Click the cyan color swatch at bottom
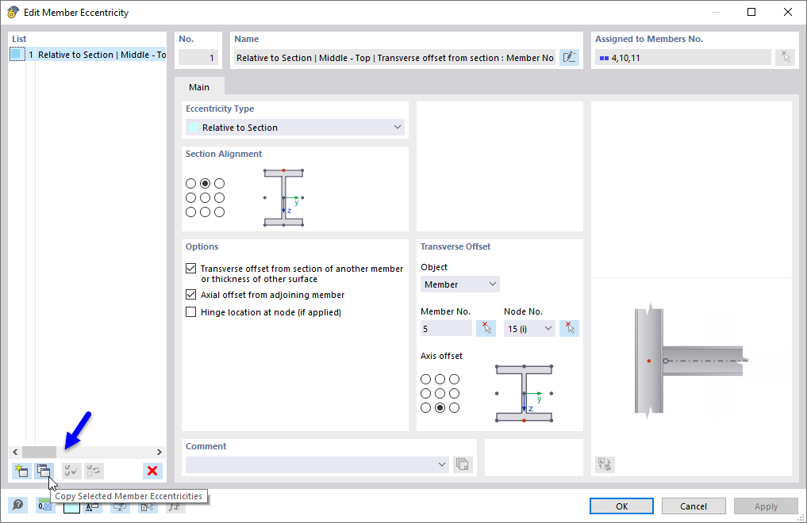The width and height of the screenshot is (807, 523). pos(71,506)
